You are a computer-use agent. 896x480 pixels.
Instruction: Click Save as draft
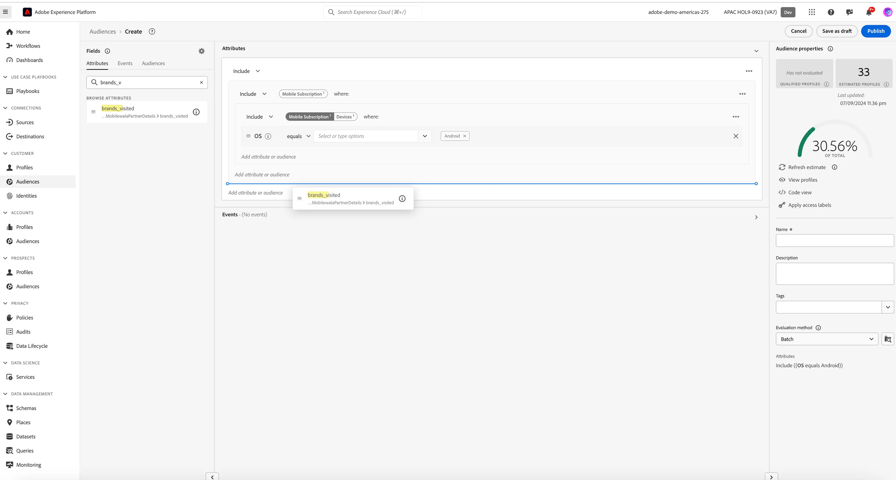[837, 31]
